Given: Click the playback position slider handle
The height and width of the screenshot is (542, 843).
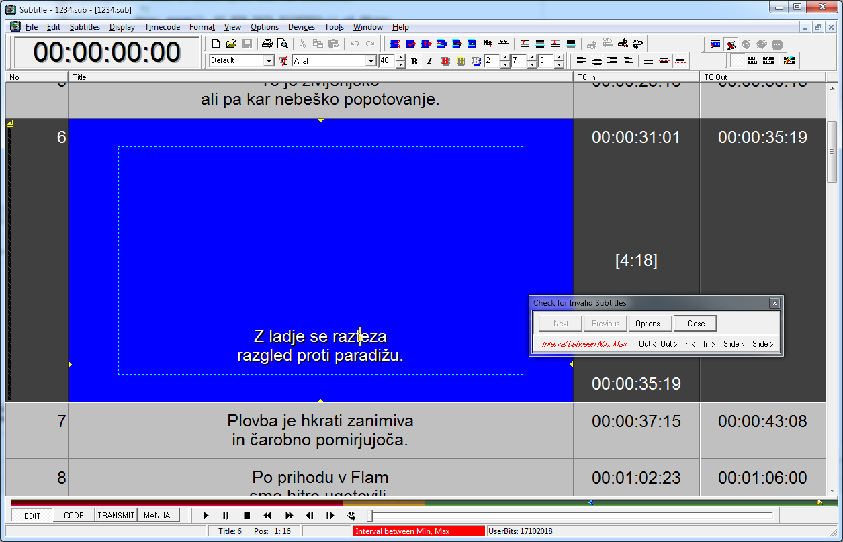Looking at the screenshot, I should (x=369, y=516).
